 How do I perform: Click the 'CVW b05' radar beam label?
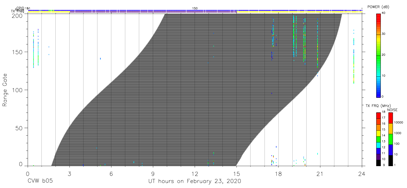click(x=40, y=181)
